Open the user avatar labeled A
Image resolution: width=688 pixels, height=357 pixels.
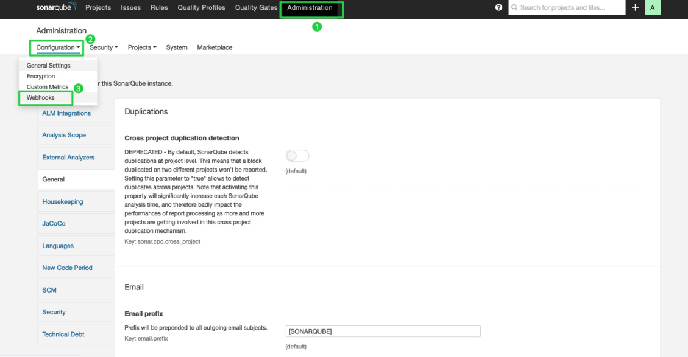(653, 7)
